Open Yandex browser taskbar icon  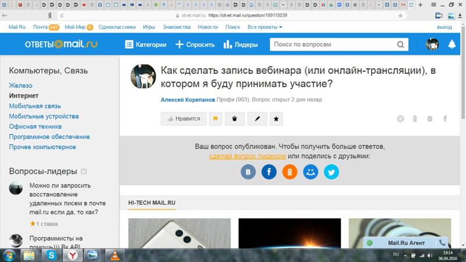pyautogui.click(x=72, y=255)
